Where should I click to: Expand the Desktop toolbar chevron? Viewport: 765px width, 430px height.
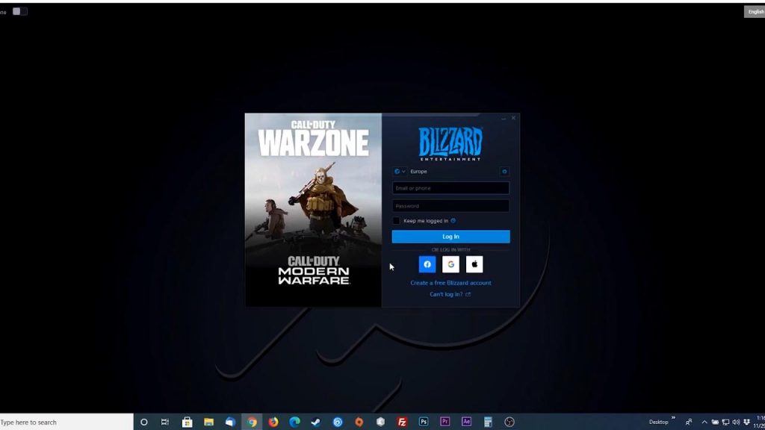point(673,418)
